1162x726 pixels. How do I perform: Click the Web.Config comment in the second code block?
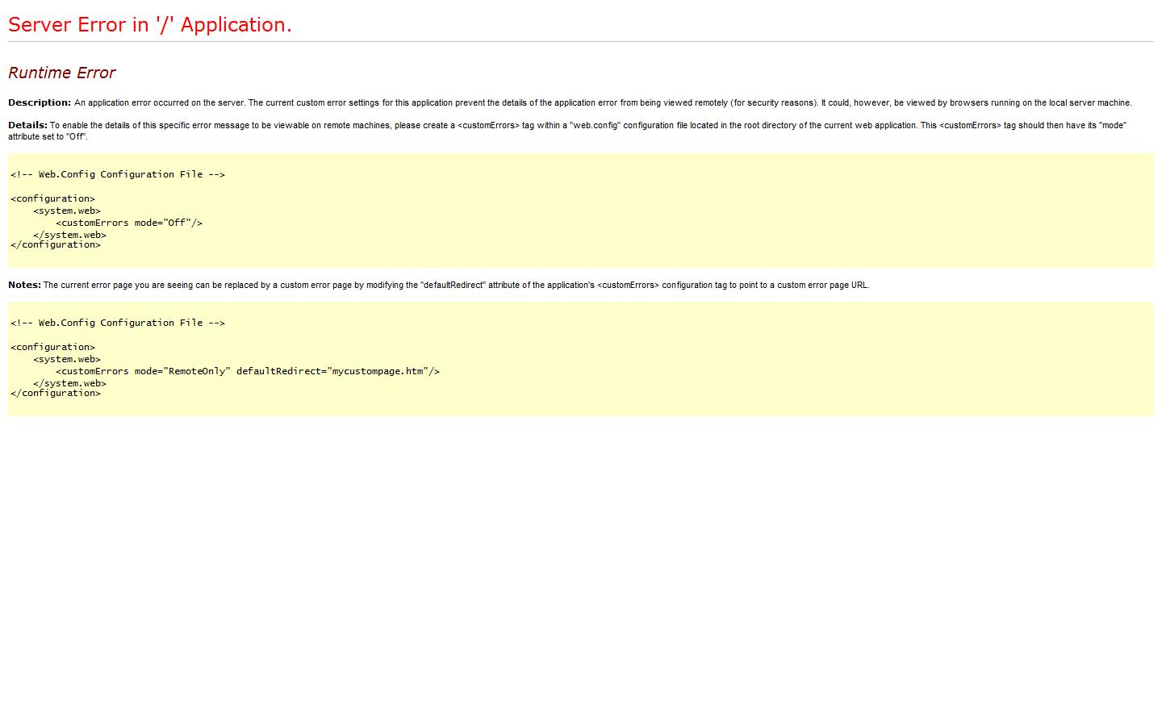118,323
